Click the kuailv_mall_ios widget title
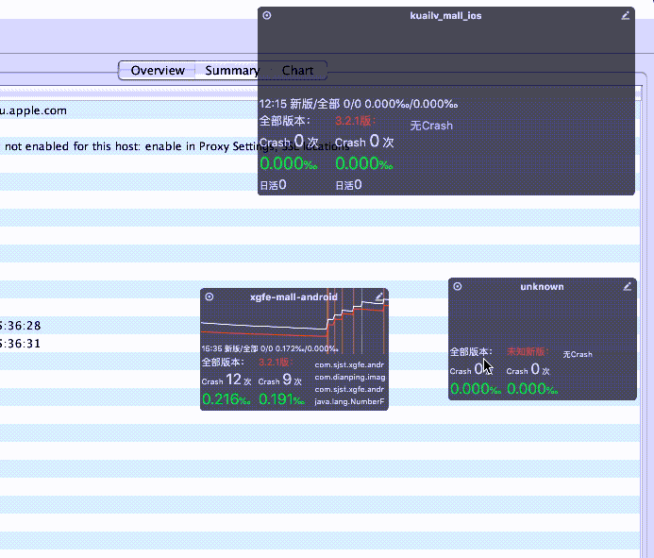 (446, 16)
